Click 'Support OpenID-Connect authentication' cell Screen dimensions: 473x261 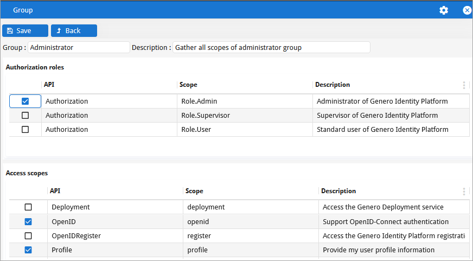(394, 222)
